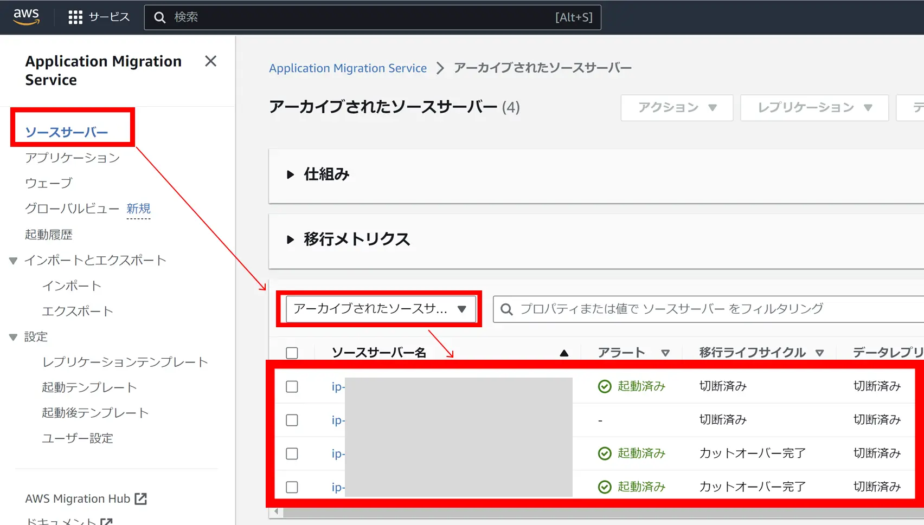Open ユーザー設定 in the sidebar
This screenshot has width=924, height=525.
(x=78, y=438)
